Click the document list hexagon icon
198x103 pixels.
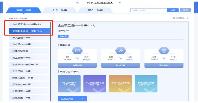tap(164, 51)
